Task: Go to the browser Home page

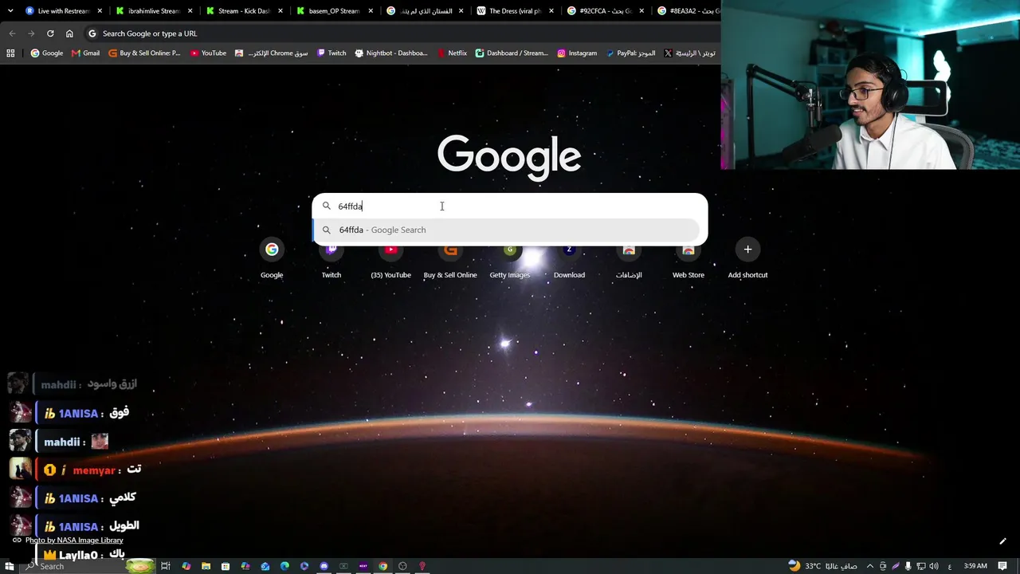Action: pos(69,33)
